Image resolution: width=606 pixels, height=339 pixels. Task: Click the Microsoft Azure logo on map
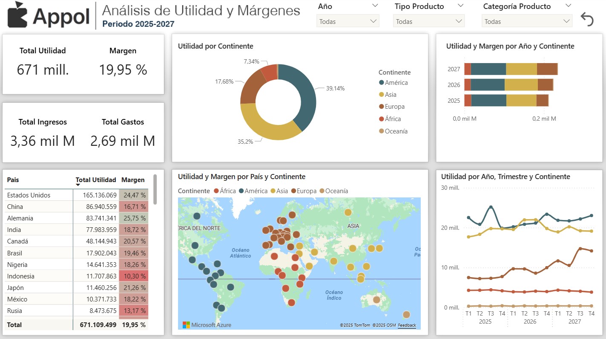click(x=207, y=325)
